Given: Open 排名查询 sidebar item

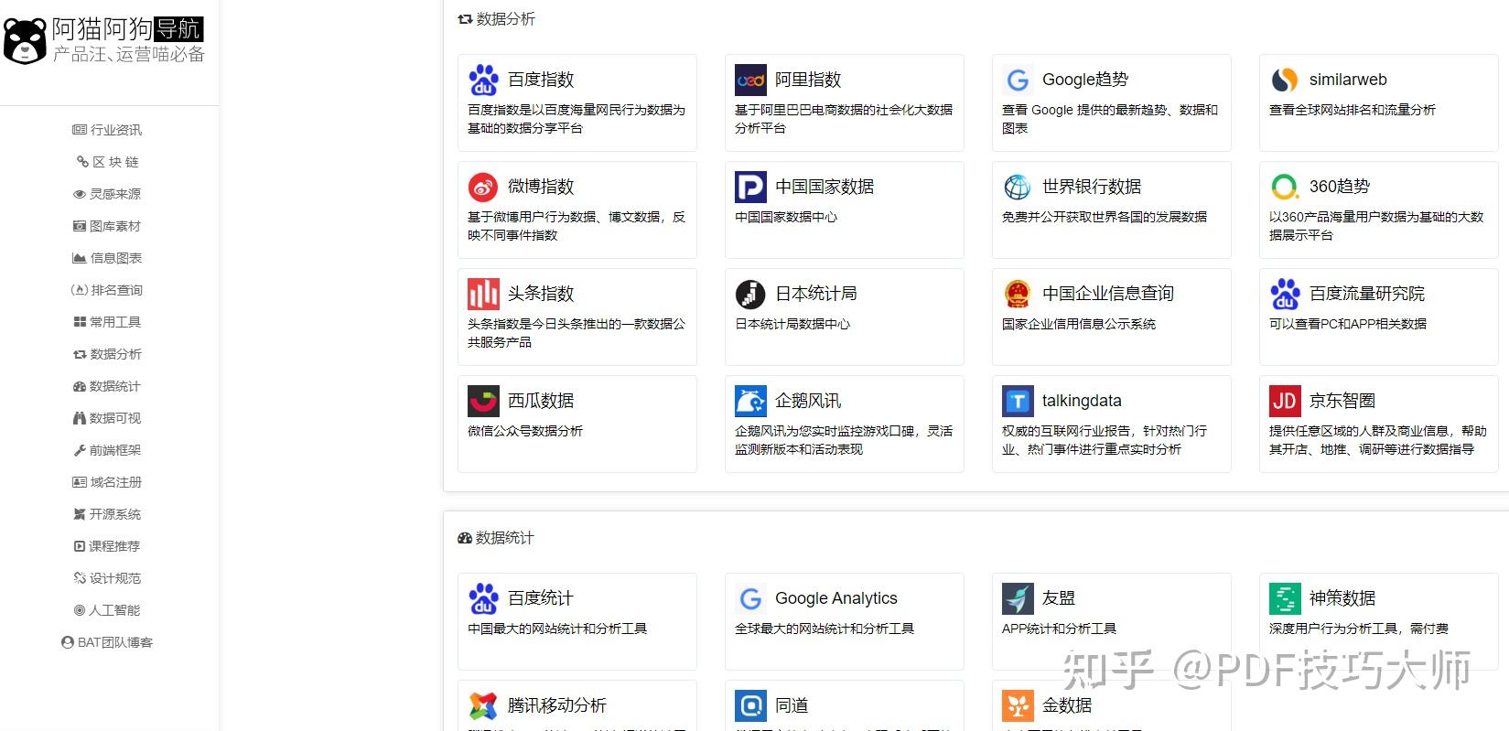Looking at the screenshot, I should point(107,290).
